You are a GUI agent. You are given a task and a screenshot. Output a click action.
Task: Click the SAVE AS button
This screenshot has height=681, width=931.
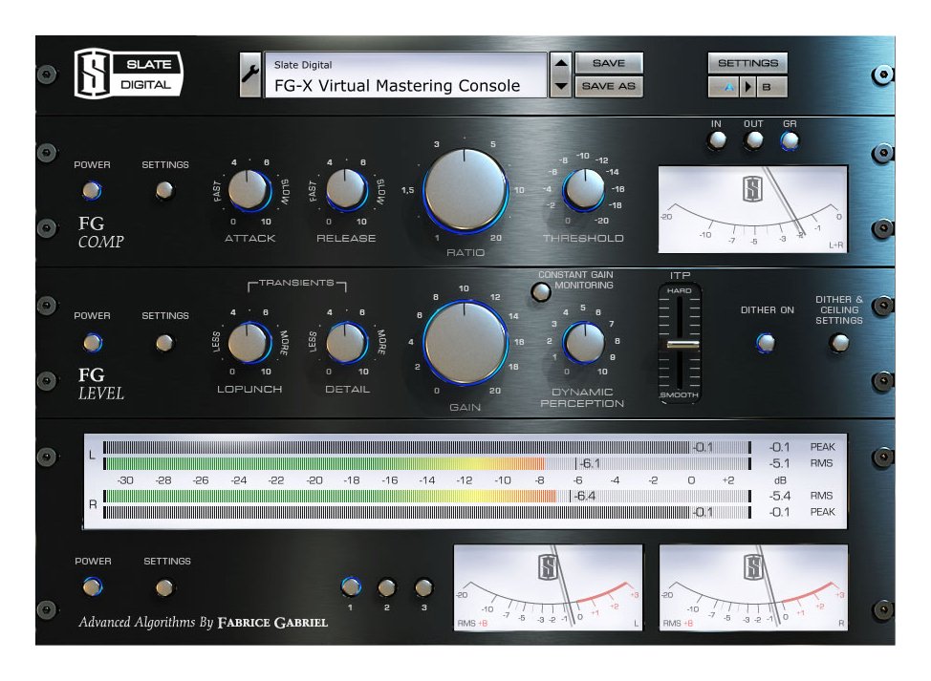pyautogui.click(x=609, y=86)
